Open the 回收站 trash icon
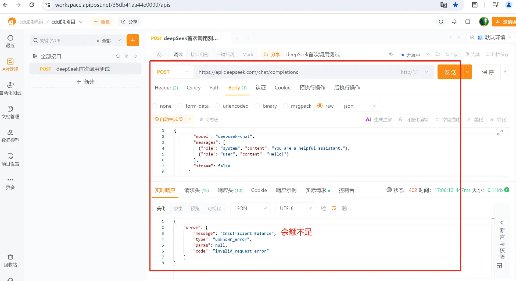Image resolution: width=516 pixels, height=281 pixels. (x=10, y=260)
